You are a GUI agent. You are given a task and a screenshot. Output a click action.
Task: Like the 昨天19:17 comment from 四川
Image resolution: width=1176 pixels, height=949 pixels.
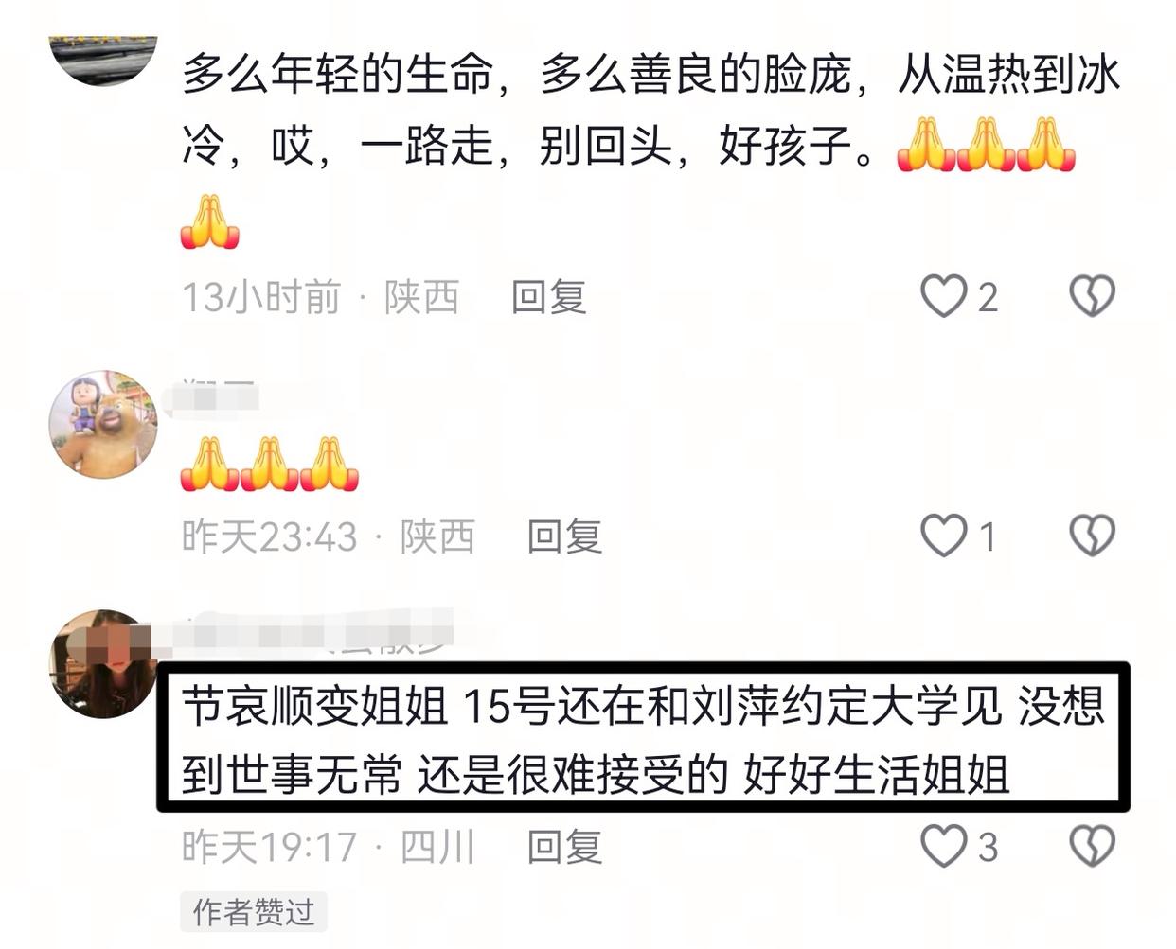944,846
